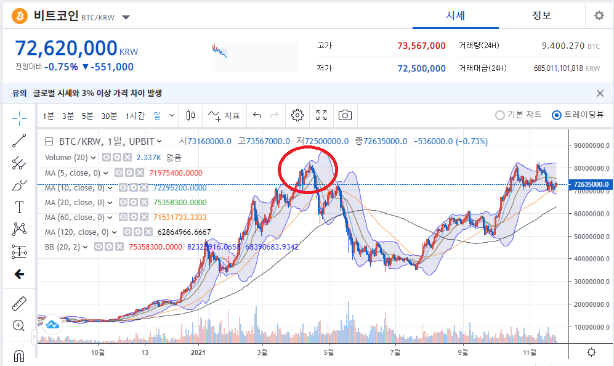Viewport: 614px width, 366px height.
Task: Click the Bitcoin logo icon
Action: [20, 16]
